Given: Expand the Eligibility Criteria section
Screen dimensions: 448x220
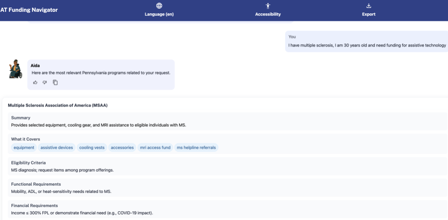Looking at the screenshot, I should 29,163.
